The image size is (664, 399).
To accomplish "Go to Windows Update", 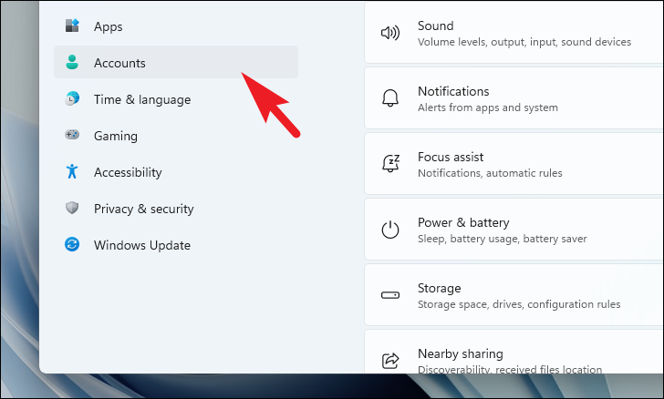I will click(176, 244).
